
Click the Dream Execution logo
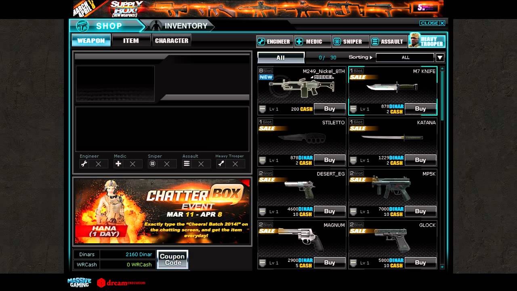coord(121,283)
